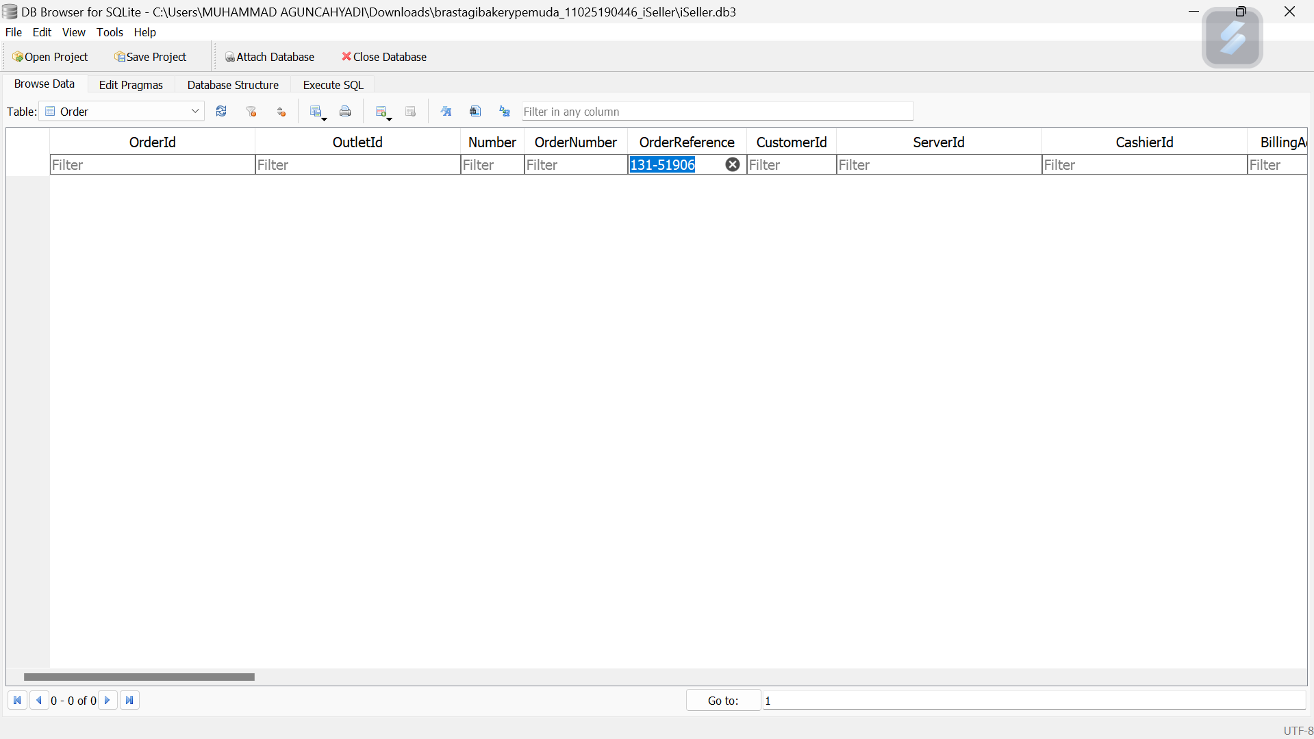The image size is (1314, 739).
Task: Go to the first record
Action: [x=17, y=701]
